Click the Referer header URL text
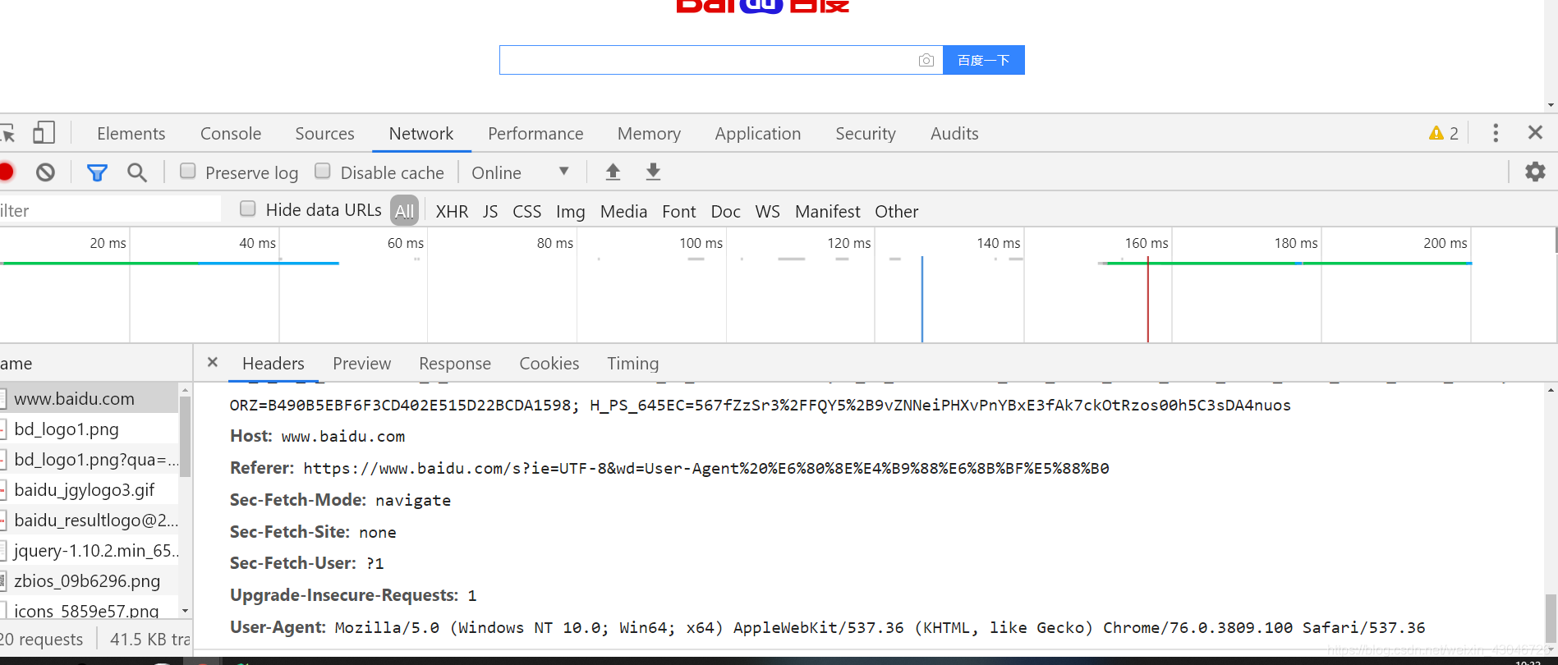Image resolution: width=1558 pixels, height=665 pixels. (x=705, y=468)
